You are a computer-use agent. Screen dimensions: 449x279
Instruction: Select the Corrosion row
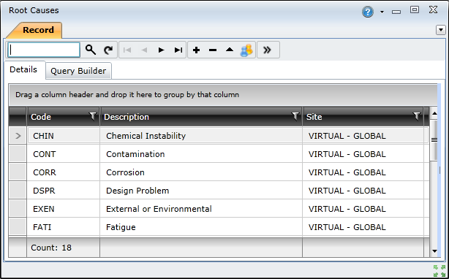[x=219, y=172]
